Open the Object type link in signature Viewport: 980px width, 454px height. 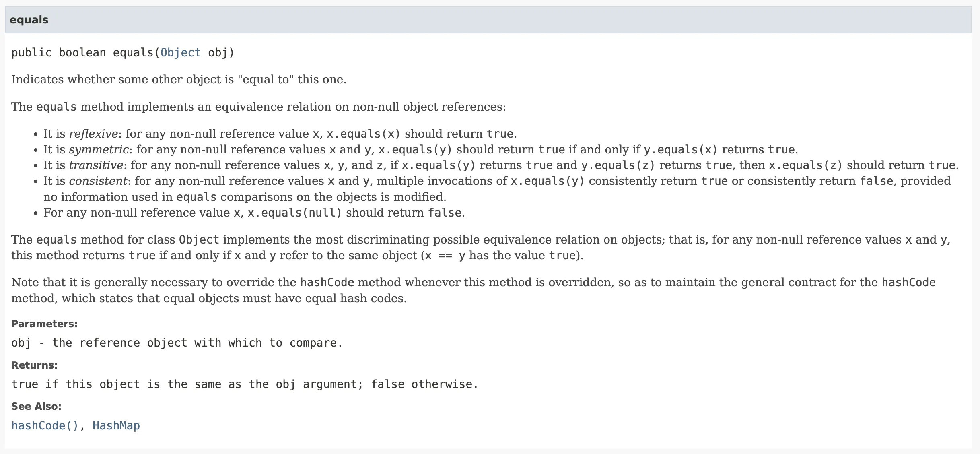(180, 53)
